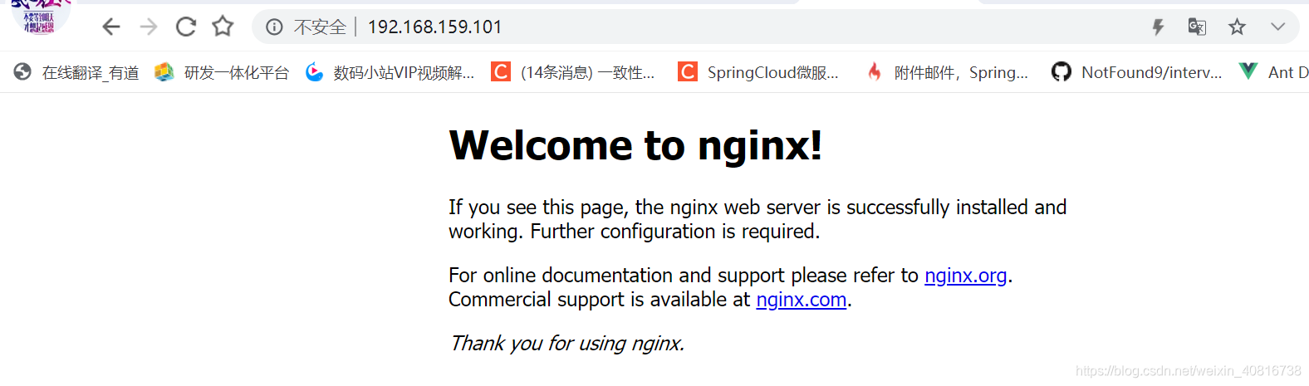The height and width of the screenshot is (386, 1309).
Task: Open SpringCloud微服 bookmark
Action: click(x=758, y=73)
